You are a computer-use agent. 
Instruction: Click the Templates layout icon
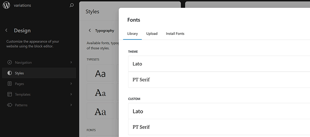coord(9,94)
